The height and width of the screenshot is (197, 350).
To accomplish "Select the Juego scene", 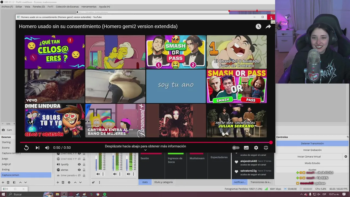I will (x=26, y=159).
